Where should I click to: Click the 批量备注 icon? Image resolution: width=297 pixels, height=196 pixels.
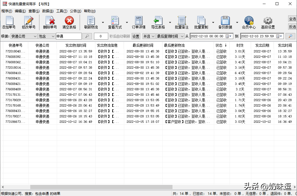182,21
